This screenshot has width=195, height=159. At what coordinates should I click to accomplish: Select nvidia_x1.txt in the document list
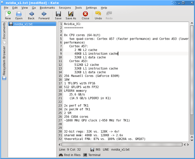tap(32, 24)
